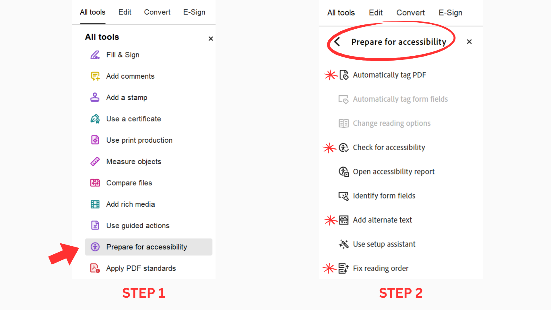
Task: Click the Measure objects ruler icon
Action: pos(95,162)
